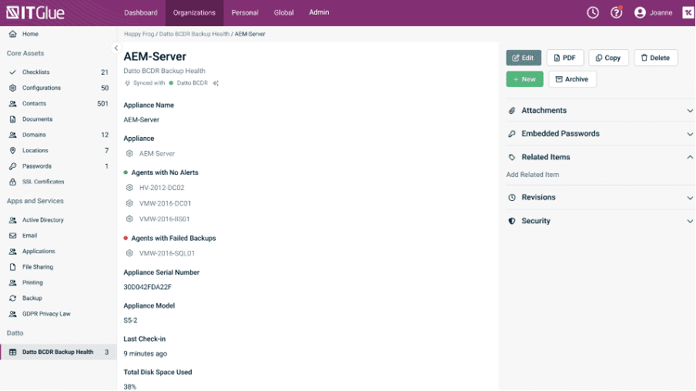Collapse the left sidebar with chevron

[116, 48]
